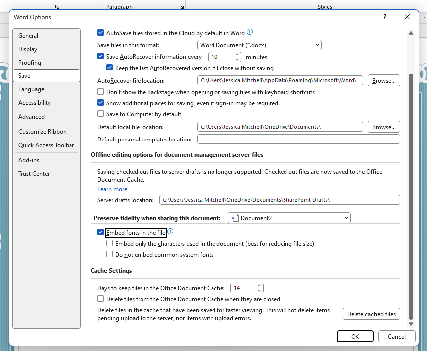Open Trust Center options
427x351 pixels.
click(47, 174)
